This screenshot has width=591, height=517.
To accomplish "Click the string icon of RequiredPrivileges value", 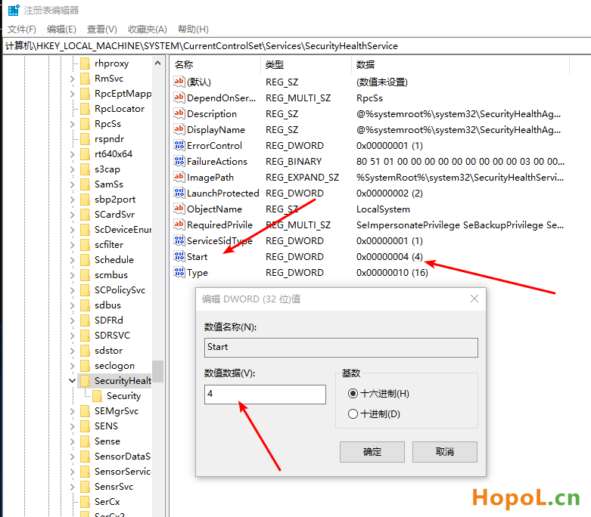I will coord(179,224).
